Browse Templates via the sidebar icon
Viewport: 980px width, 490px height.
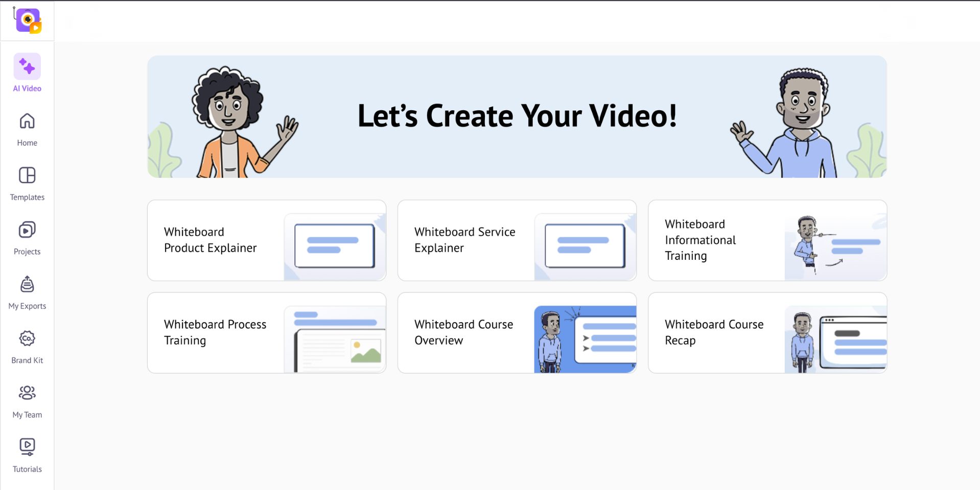[x=27, y=184]
